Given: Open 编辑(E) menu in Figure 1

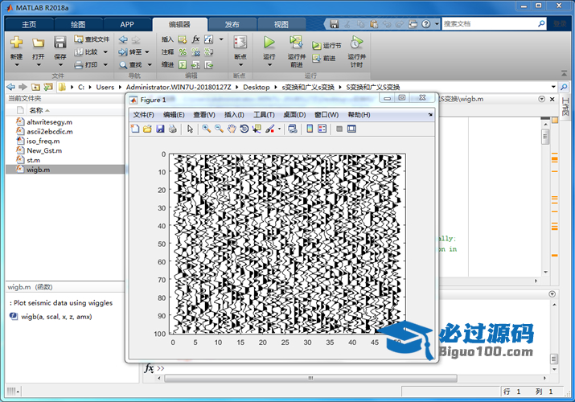Looking at the screenshot, I should (x=174, y=115).
